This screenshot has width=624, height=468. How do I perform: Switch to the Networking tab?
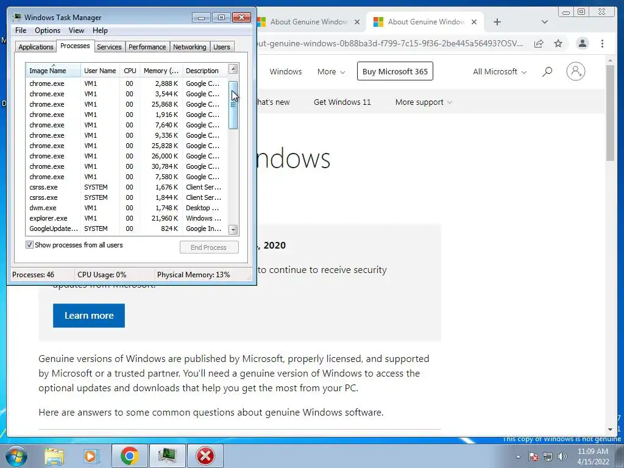(x=190, y=47)
